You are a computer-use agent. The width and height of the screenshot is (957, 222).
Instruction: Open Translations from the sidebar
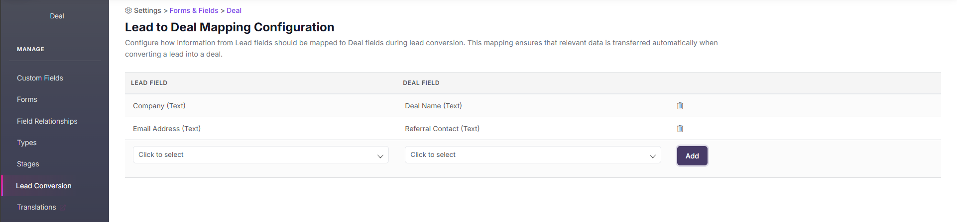click(36, 207)
